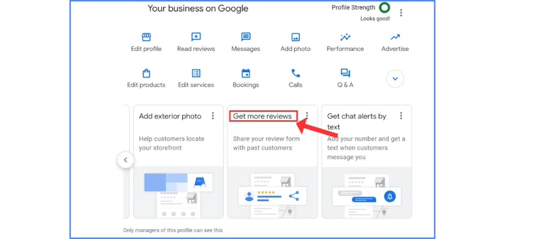Click the Get chat alerts by text title
Viewport: 535px width, 239px height.
point(356,121)
